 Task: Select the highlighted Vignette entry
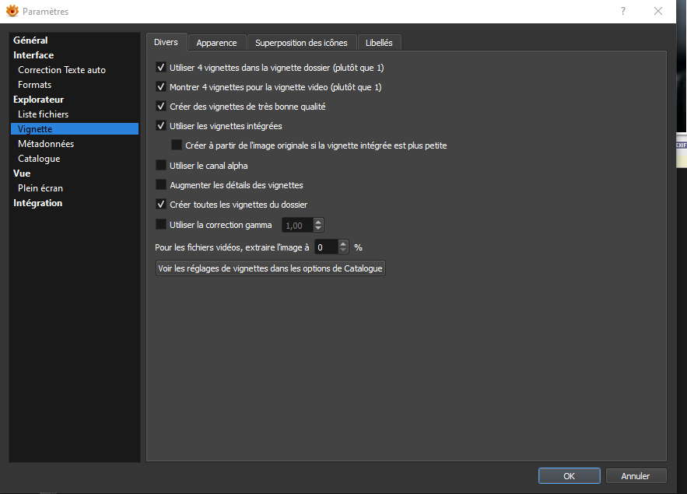tap(75, 129)
